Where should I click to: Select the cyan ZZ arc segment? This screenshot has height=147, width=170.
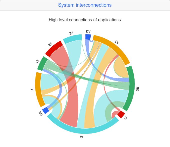click(72, 39)
